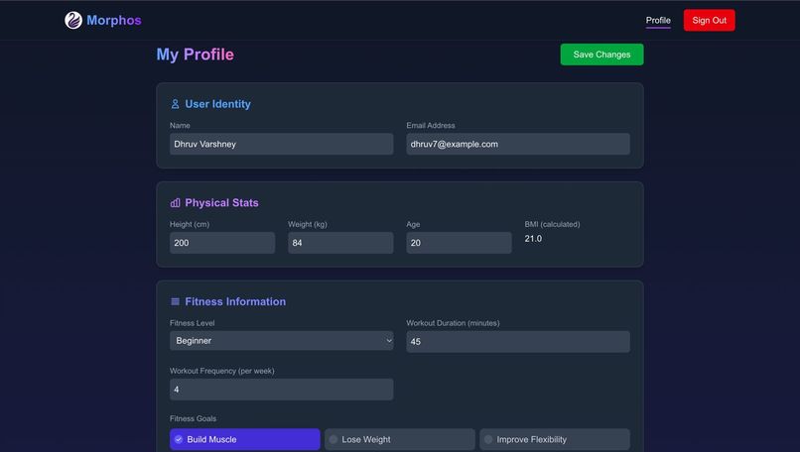Viewport: 800px width, 452px height.
Task: Open the Profile nav link
Action: pyautogui.click(x=658, y=21)
